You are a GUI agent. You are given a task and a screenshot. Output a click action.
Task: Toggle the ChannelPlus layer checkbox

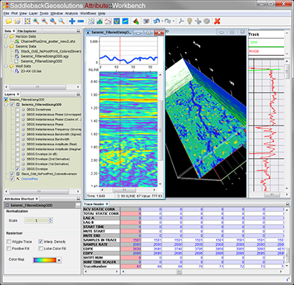click(12, 179)
